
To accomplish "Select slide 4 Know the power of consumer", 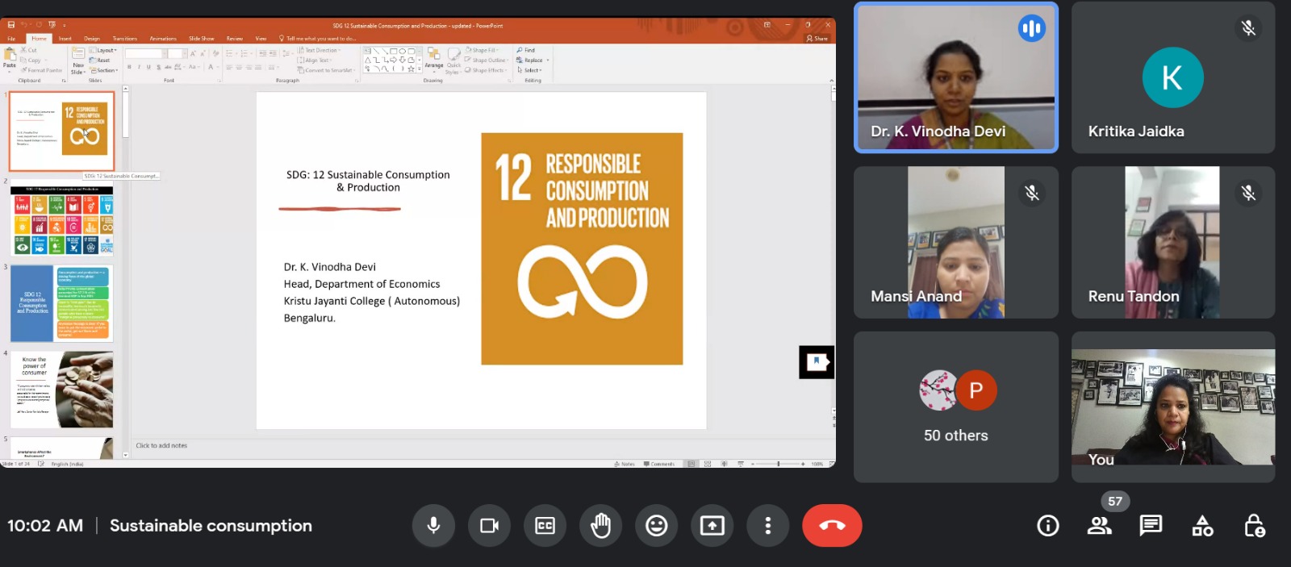I will (x=62, y=390).
